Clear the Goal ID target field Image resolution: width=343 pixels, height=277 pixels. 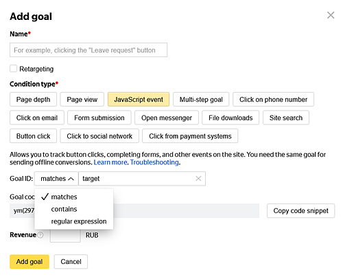point(198,179)
